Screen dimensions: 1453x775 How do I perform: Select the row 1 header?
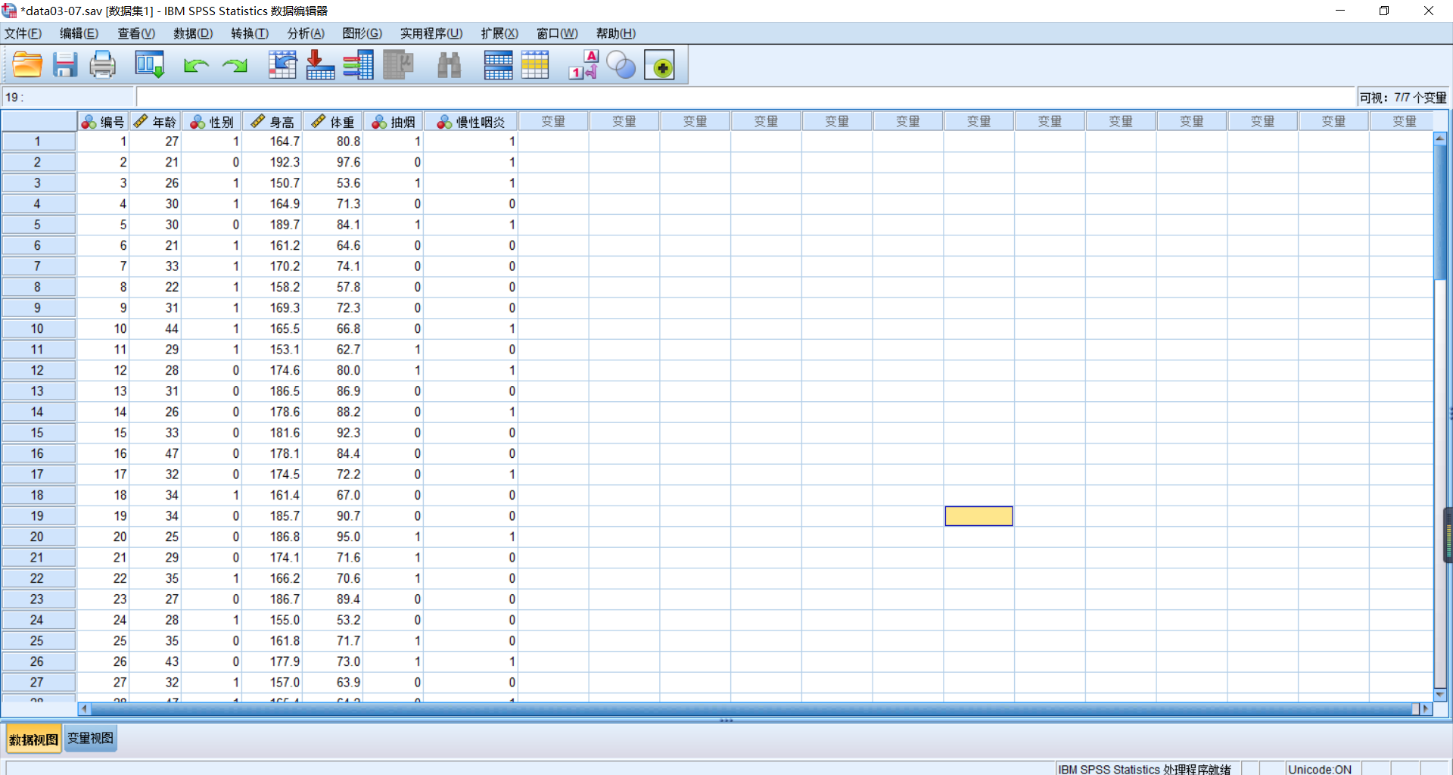click(38, 142)
